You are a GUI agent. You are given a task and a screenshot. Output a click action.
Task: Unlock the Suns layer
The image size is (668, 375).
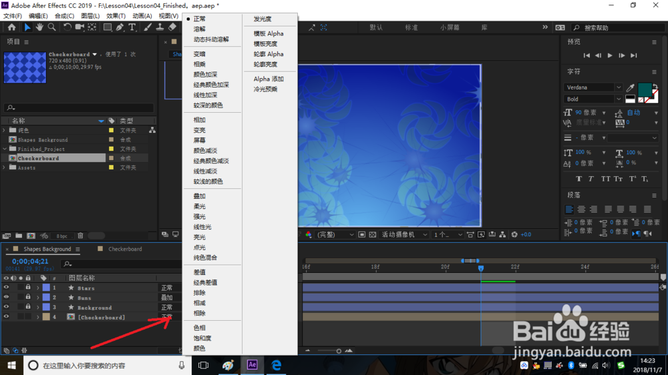[27, 297]
